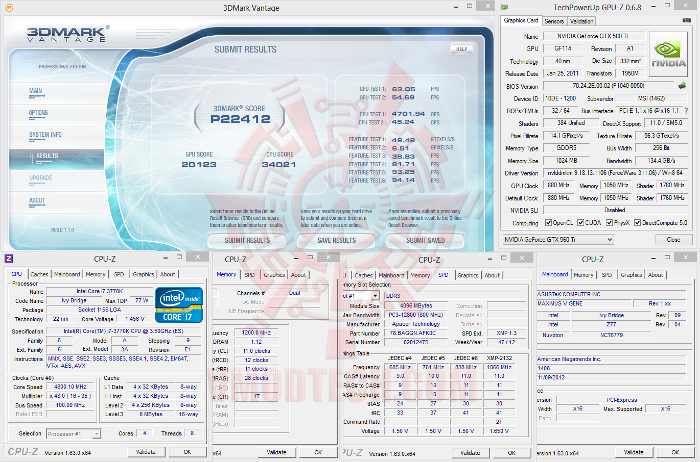The height and width of the screenshot is (462, 700).
Task: Click the 1200.0 MHz DRAM frequency value
Action: coord(256,332)
